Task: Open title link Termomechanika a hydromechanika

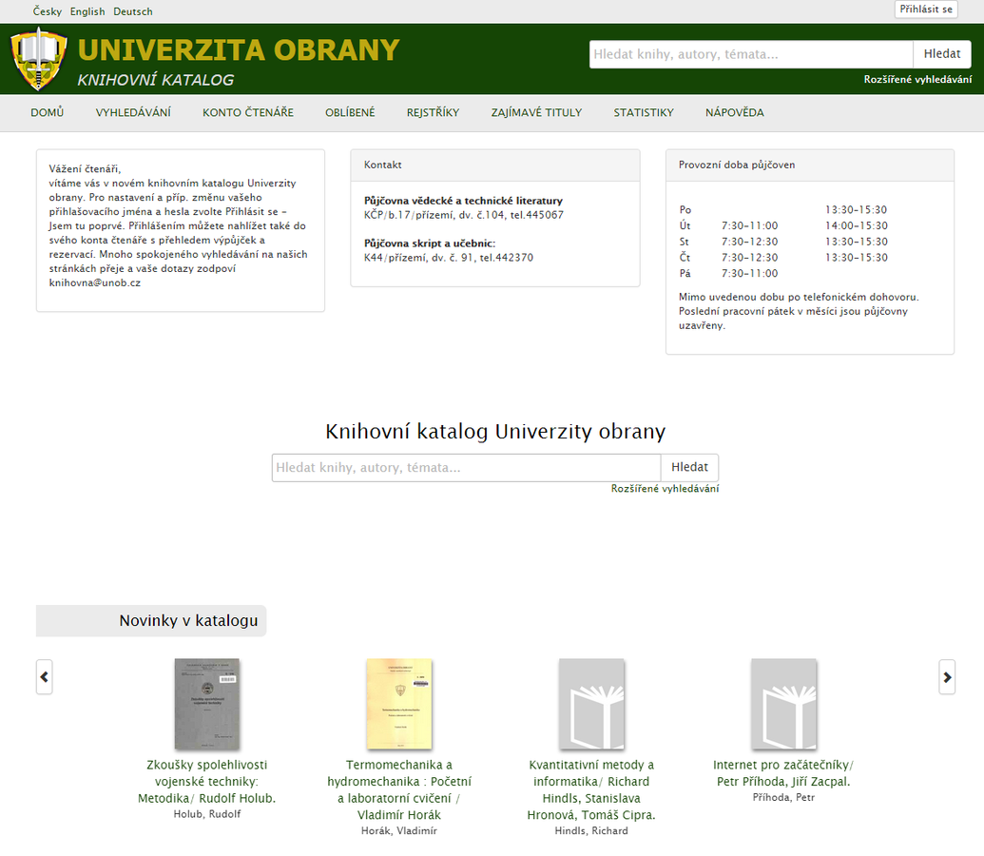Action: (x=399, y=790)
